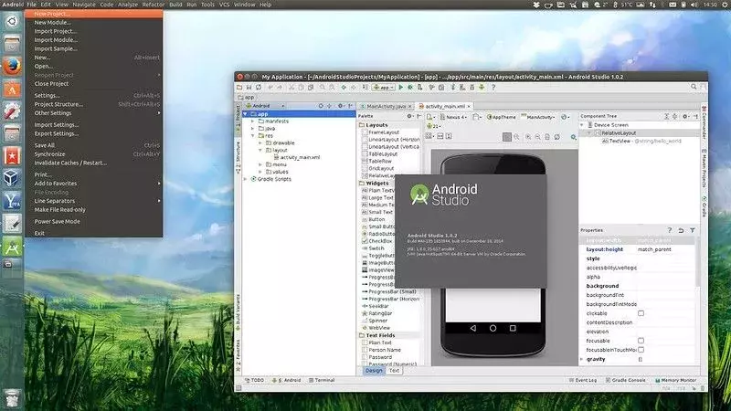Click the Trash icon at launcher bottom

coord(12,397)
